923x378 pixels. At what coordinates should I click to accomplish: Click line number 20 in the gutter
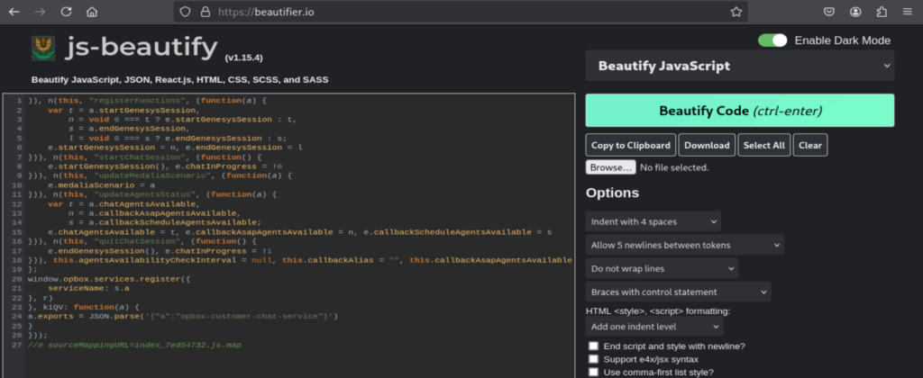point(19,279)
